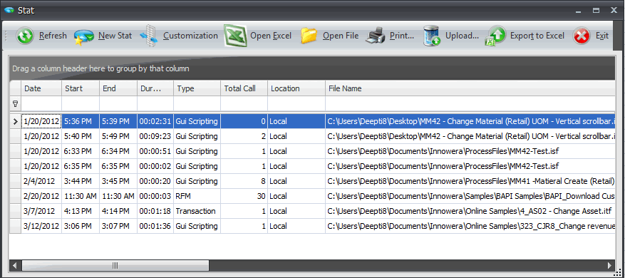Click the Open File label
Viewport: 625px width, 278px height.
pos(341,36)
